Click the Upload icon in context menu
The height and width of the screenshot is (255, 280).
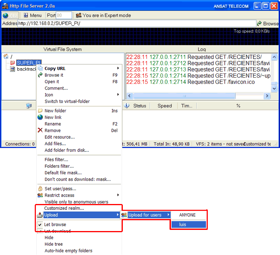pyautogui.click(x=40, y=215)
